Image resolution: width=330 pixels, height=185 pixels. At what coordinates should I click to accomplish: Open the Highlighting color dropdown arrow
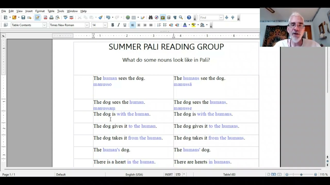(x=198, y=25)
